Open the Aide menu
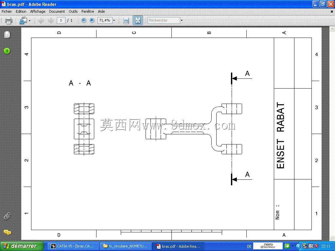The image size is (335, 251). [x=101, y=11]
